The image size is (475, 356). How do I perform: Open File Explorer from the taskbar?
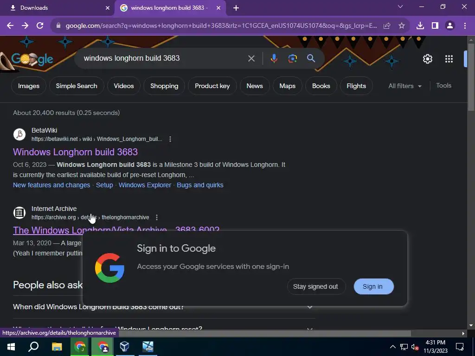coord(57,347)
